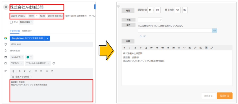Toggle code view in 内容 editor toolbar

(184, 48)
